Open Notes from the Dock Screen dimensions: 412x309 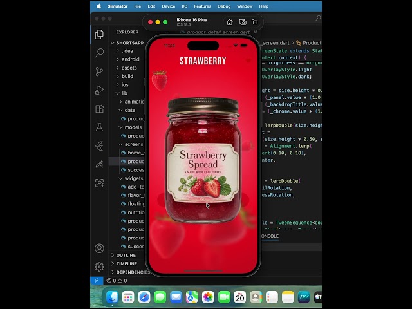(288, 297)
